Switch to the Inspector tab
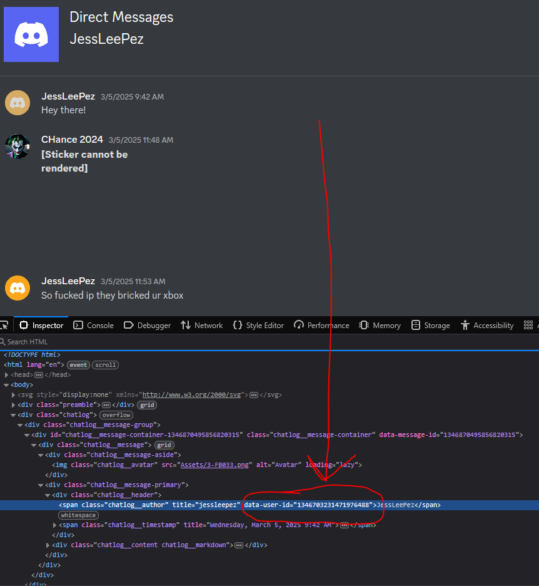 (41, 325)
